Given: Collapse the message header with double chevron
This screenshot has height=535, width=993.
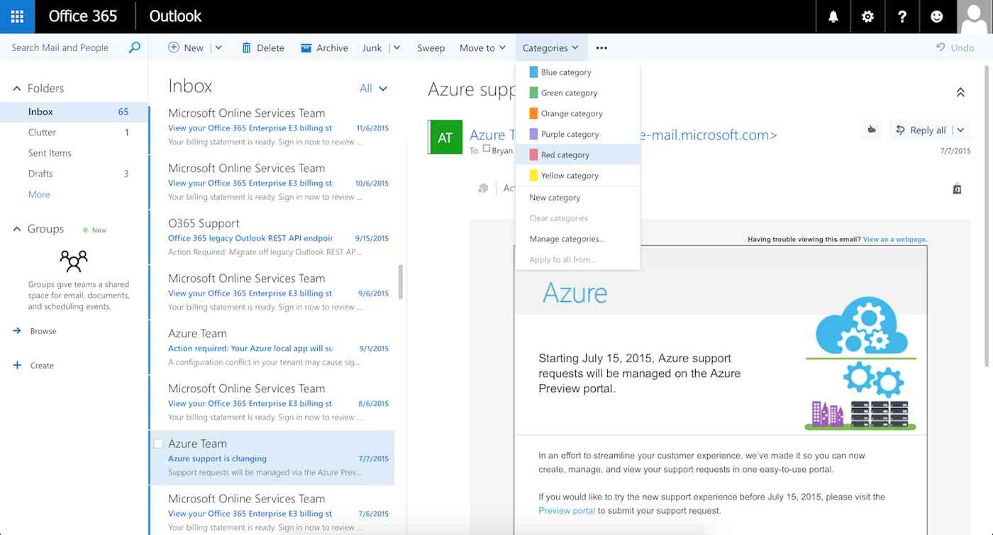Looking at the screenshot, I should (960, 92).
